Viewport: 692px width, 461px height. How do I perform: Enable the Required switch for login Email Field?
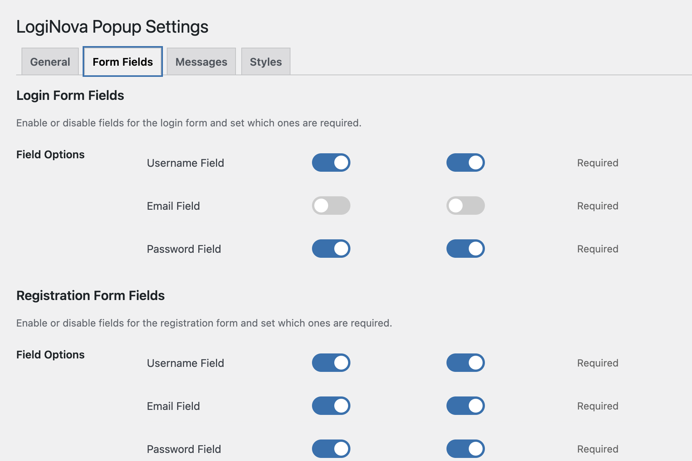click(465, 206)
